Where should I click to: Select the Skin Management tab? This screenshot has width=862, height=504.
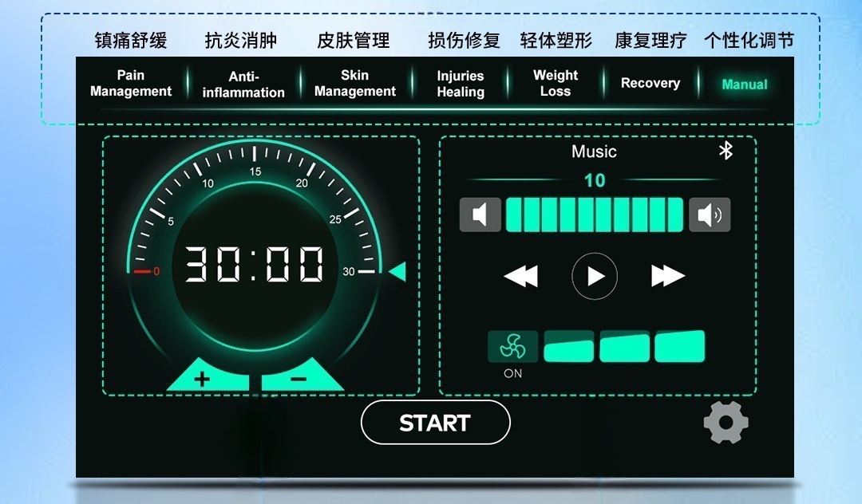[354, 83]
